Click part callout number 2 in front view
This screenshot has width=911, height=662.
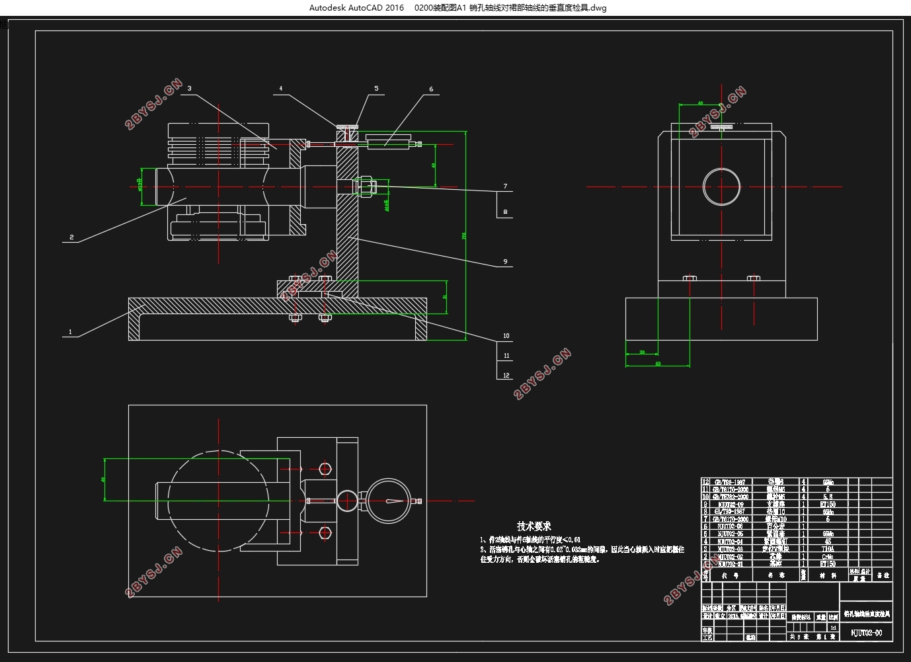point(71,237)
